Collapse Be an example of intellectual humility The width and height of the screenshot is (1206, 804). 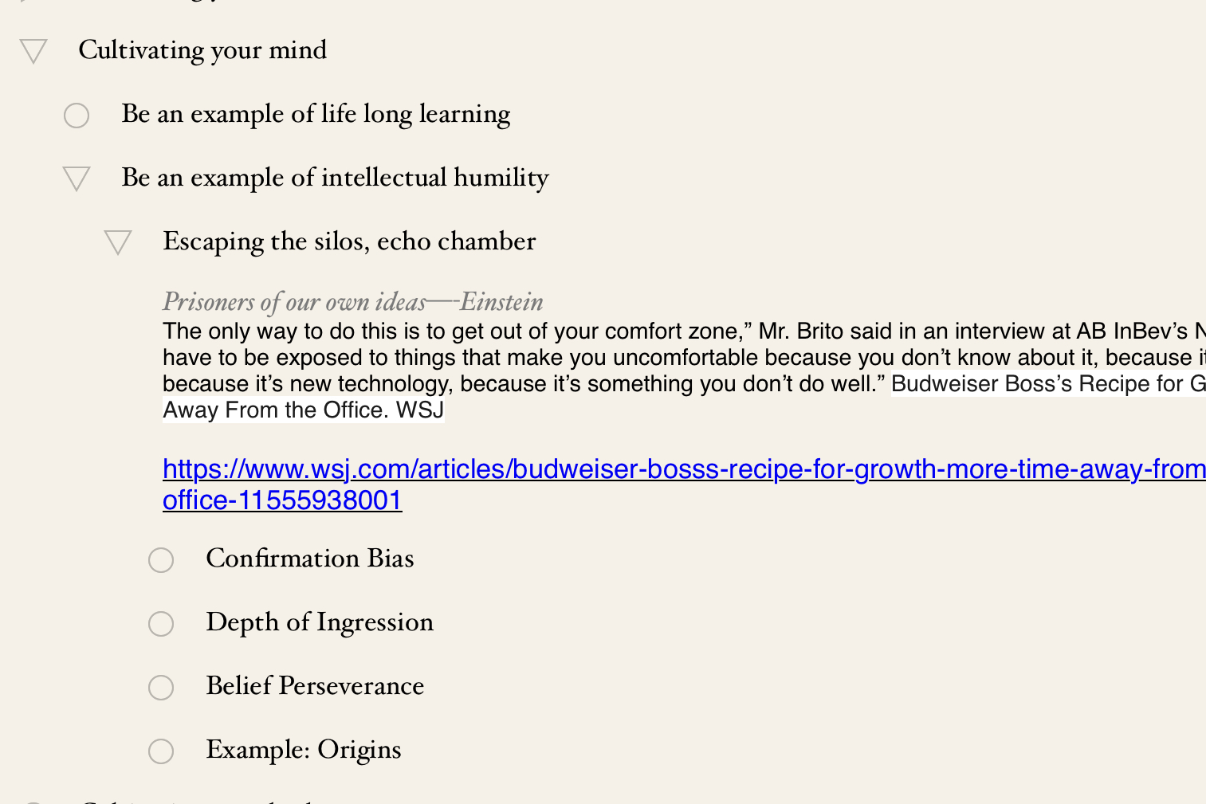tap(77, 178)
